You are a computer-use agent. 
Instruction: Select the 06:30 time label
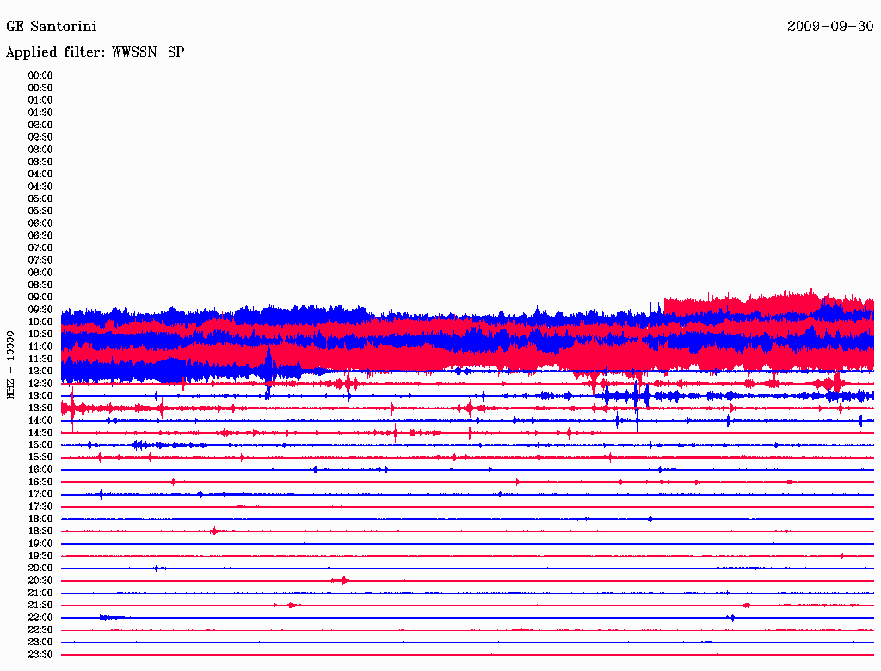[40, 236]
